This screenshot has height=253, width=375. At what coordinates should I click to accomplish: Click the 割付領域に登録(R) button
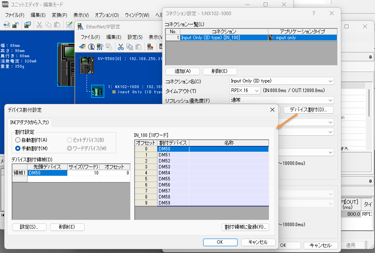click(245, 227)
